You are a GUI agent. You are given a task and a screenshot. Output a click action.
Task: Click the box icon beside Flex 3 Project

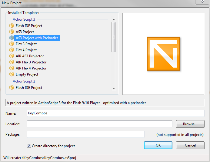pos(12,44)
